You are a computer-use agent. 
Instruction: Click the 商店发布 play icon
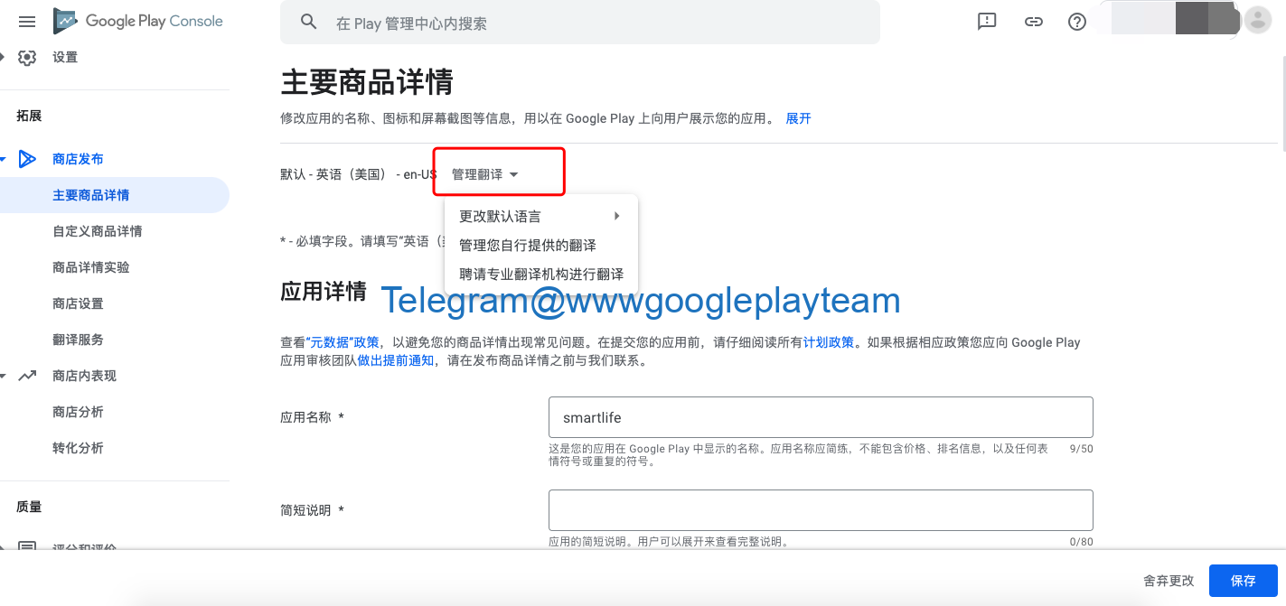pyautogui.click(x=27, y=159)
